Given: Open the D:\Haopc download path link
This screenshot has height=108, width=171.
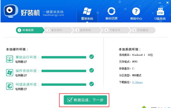Looking at the screenshot, I should [137, 82].
